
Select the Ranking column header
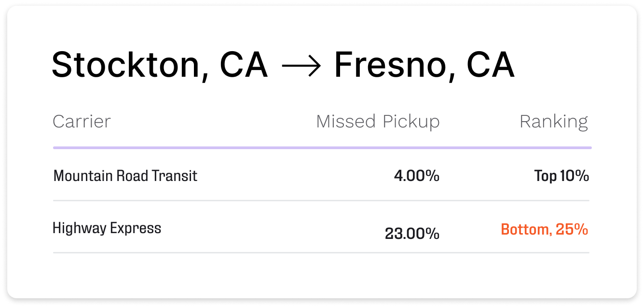click(x=554, y=122)
